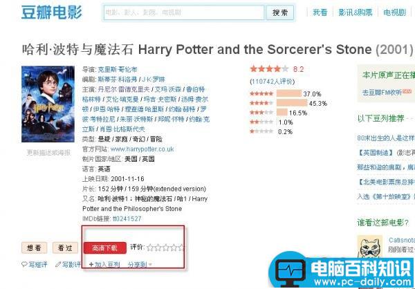Expand the 分享到 dropdown
415x289 pixels.
point(140,264)
